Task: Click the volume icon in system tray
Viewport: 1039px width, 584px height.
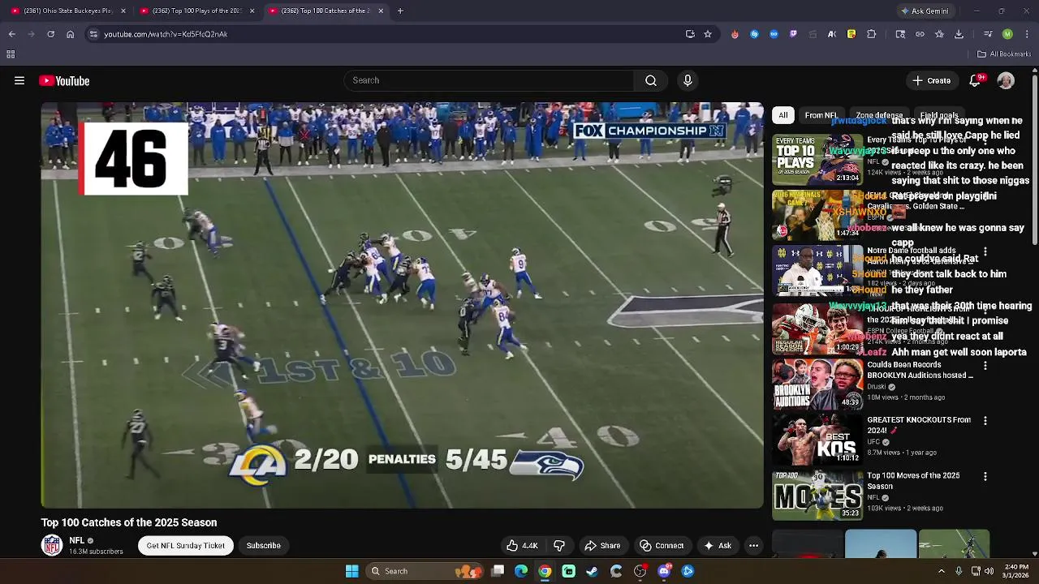Action: coord(989,571)
